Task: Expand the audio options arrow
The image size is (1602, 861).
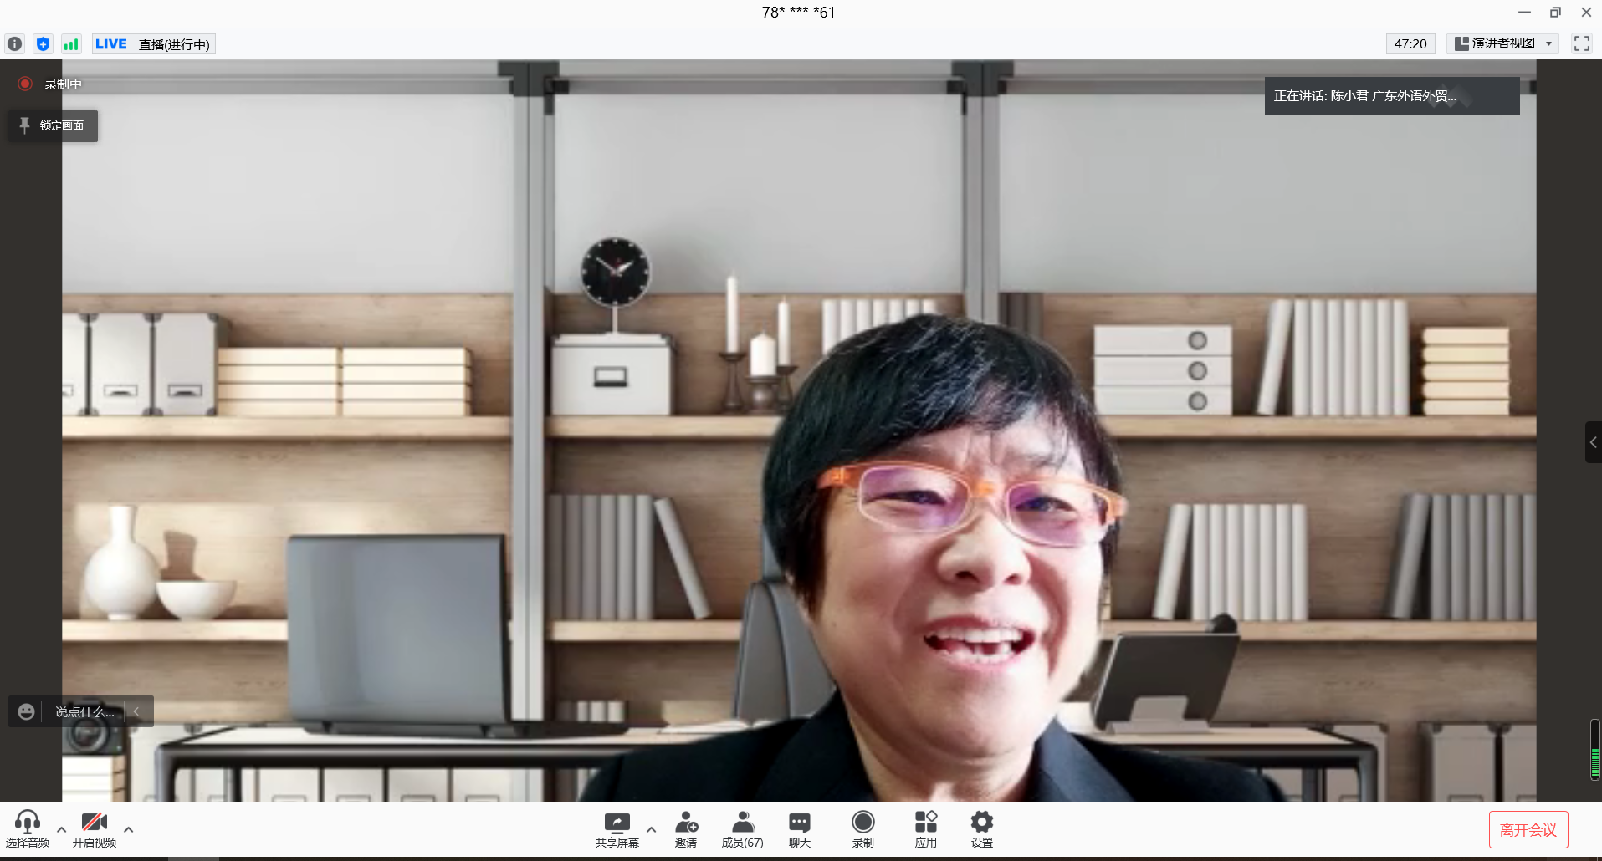Action: pos(61,829)
